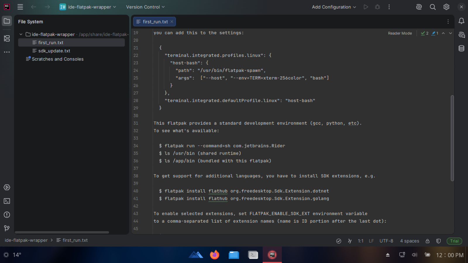Open the Add Configuration dropdown
Screen dimensions: 468x263
pyautogui.click(x=334, y=7)
